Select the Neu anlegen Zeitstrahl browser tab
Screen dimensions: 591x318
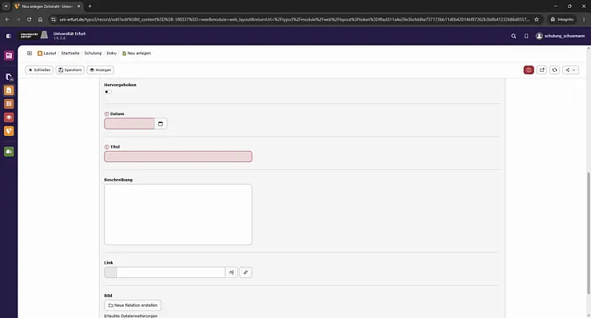(x=48, y=6)
